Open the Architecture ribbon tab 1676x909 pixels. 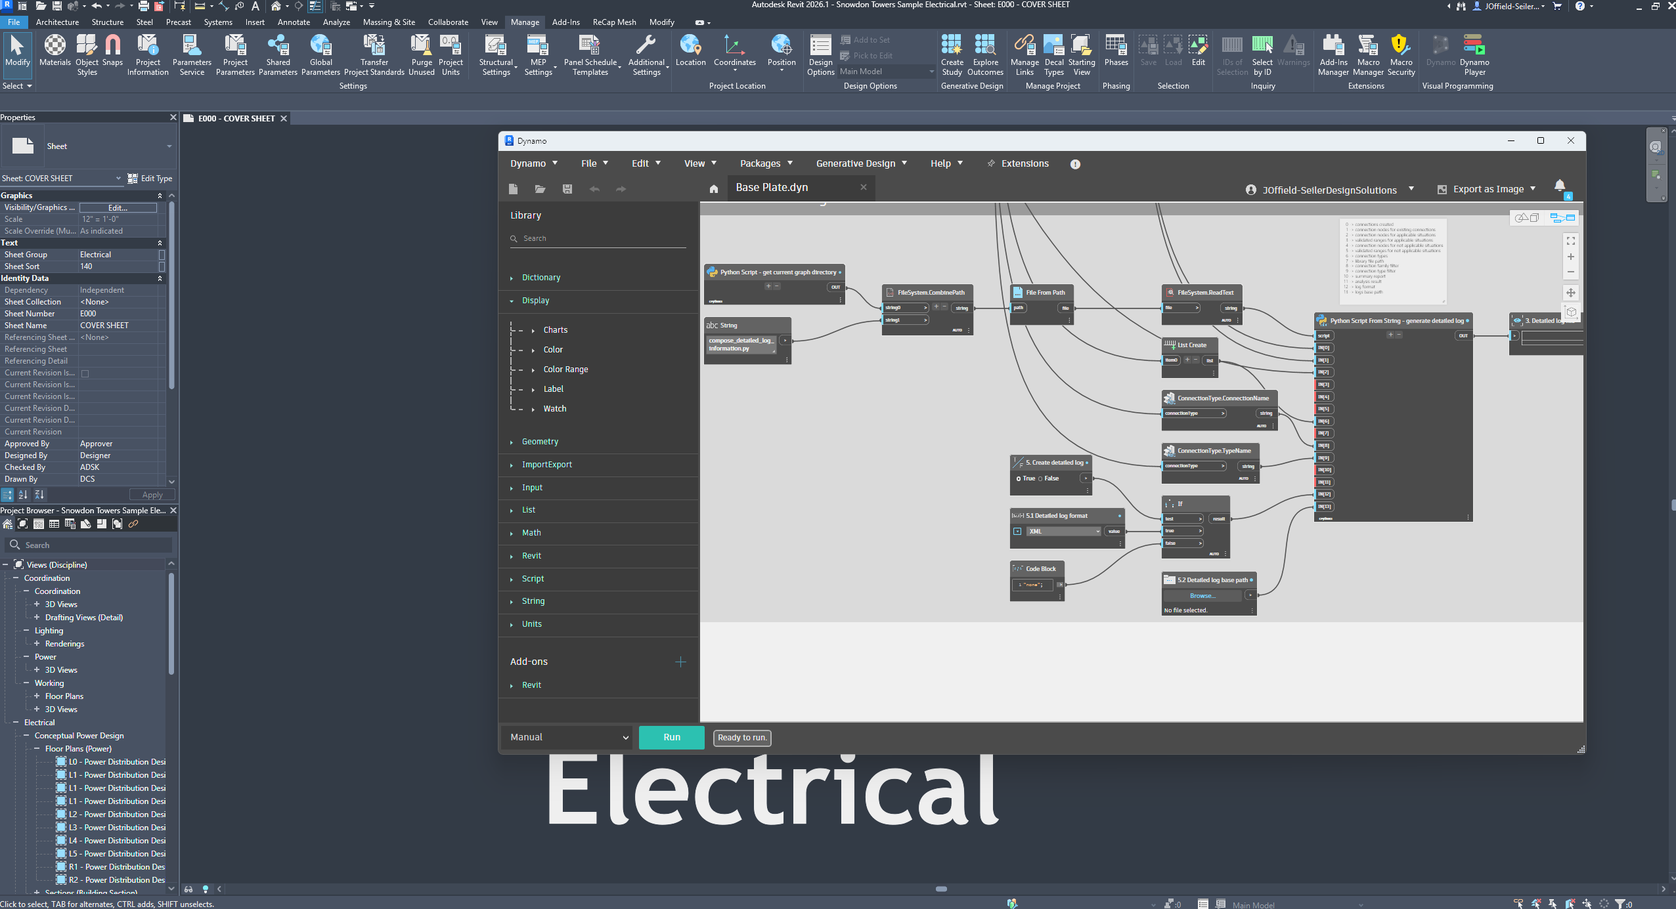pyautogui.click(x=57, y=22)
